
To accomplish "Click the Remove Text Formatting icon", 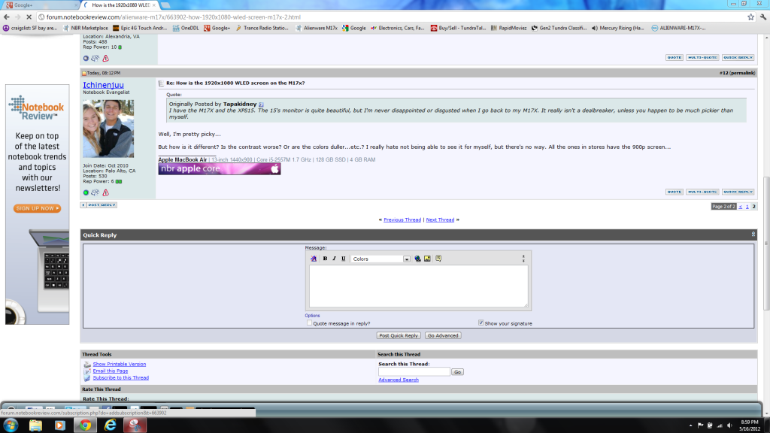I will point(314,259).
